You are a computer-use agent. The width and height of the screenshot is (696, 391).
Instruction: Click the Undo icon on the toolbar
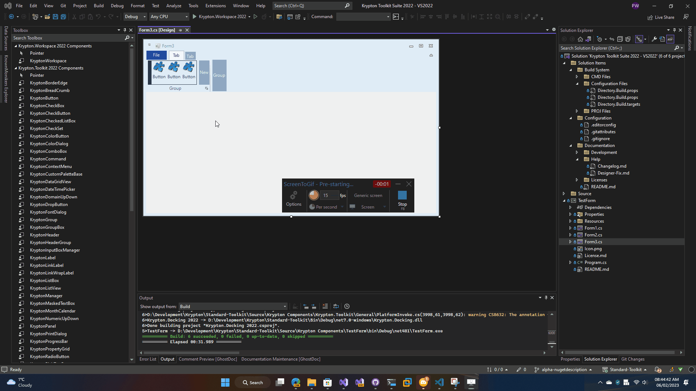98,17
